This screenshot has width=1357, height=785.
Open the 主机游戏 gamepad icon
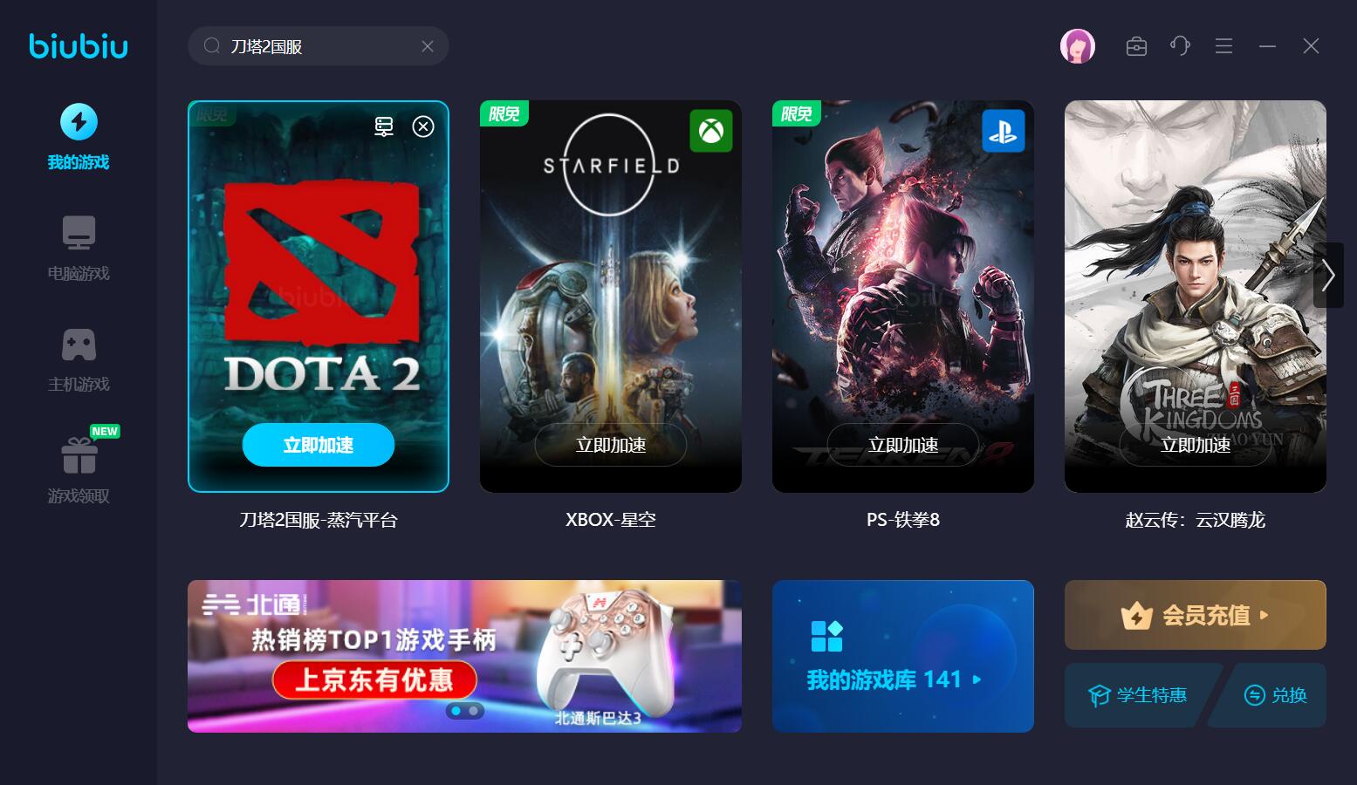[79, 345]
